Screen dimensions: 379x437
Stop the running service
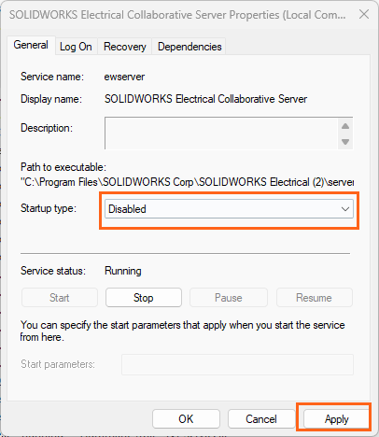pos(144,298)
